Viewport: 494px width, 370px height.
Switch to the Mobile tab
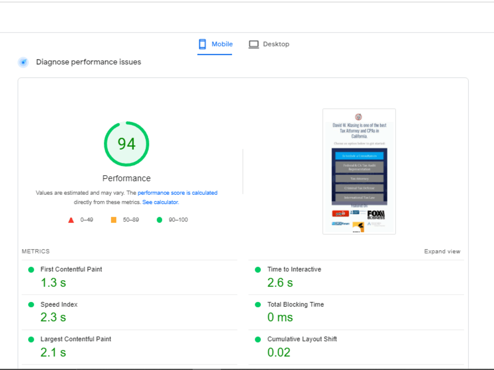click(x=215, y=44)
